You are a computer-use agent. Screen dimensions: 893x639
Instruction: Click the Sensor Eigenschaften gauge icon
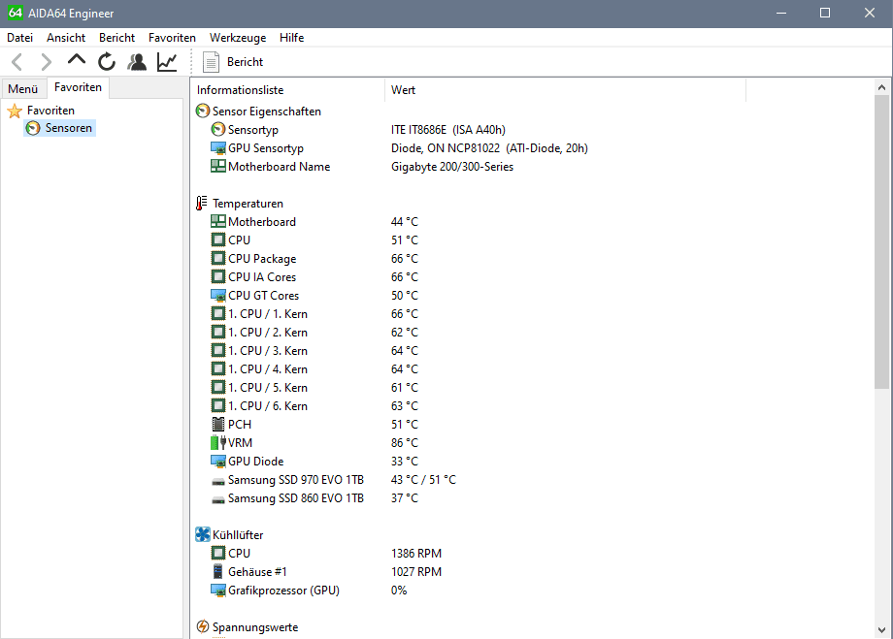coord(202,111)
